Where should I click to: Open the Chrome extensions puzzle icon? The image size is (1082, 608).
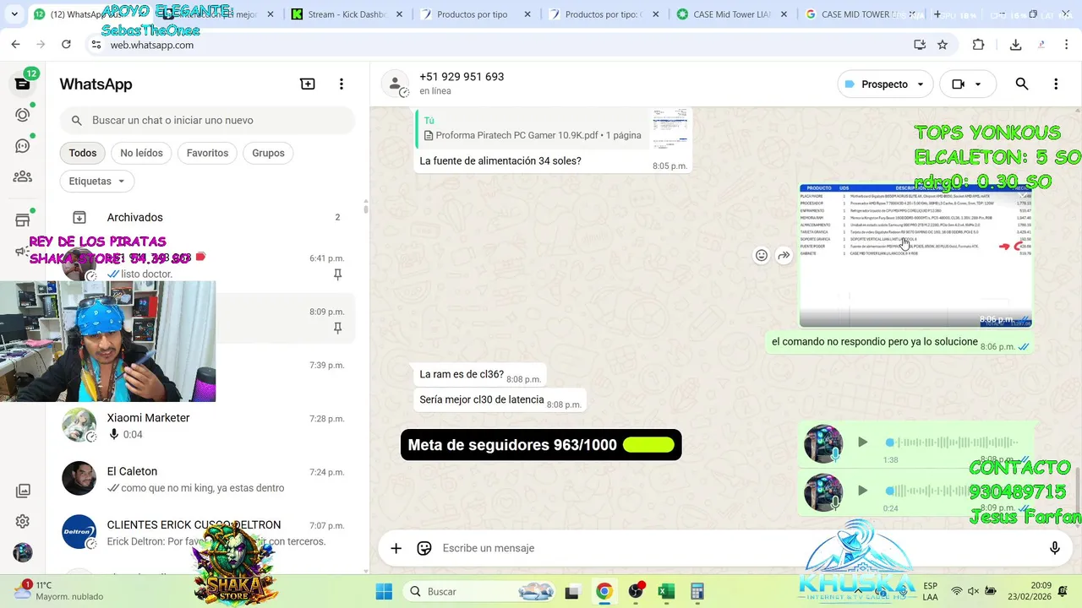tap(979, 45)
